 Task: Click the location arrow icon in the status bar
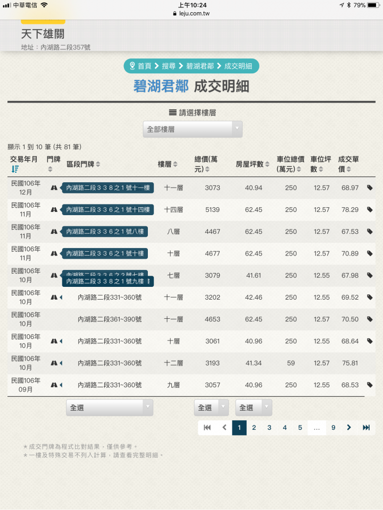click(x=342, y=5)
